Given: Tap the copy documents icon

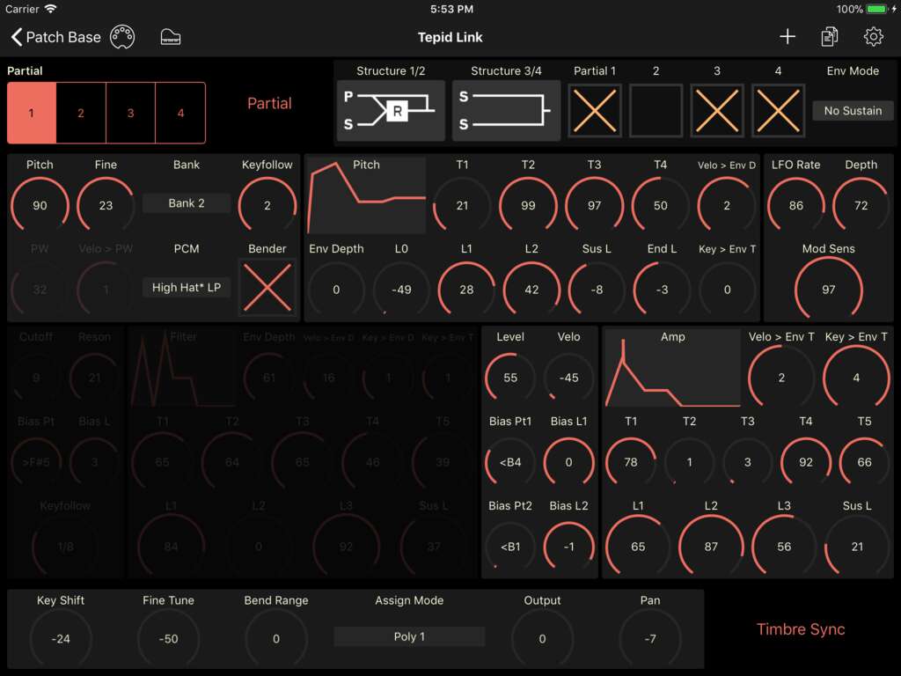Looking at the screenshot, I should [x=829, y=37].
